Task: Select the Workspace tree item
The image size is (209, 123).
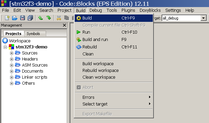Action: click(x=20, y=41)
